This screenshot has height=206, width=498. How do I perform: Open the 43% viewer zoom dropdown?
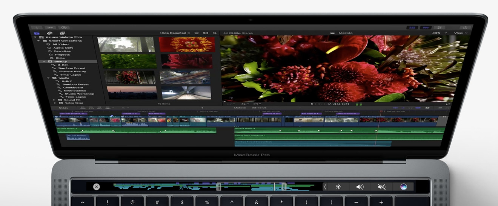click(439, 33)
